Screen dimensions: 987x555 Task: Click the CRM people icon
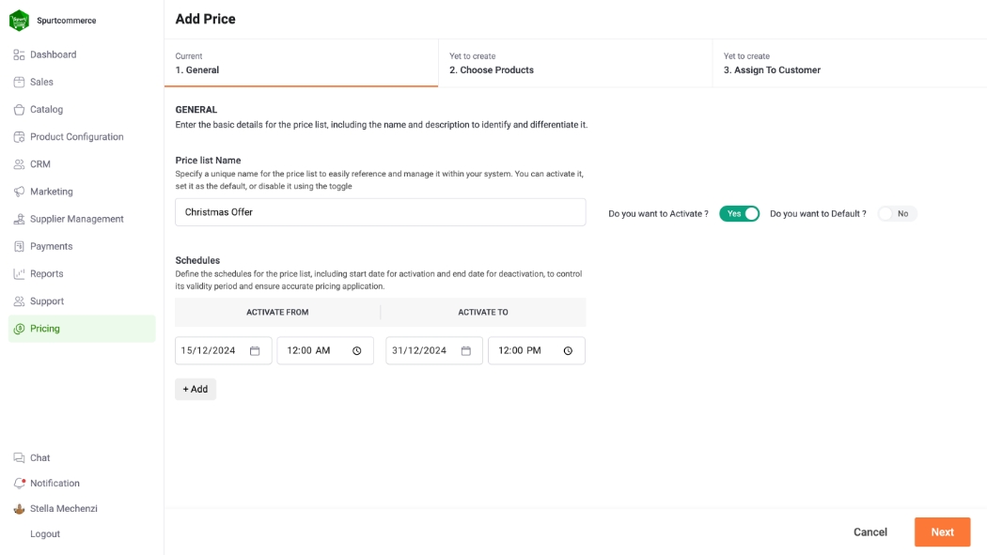coord(19,164)
